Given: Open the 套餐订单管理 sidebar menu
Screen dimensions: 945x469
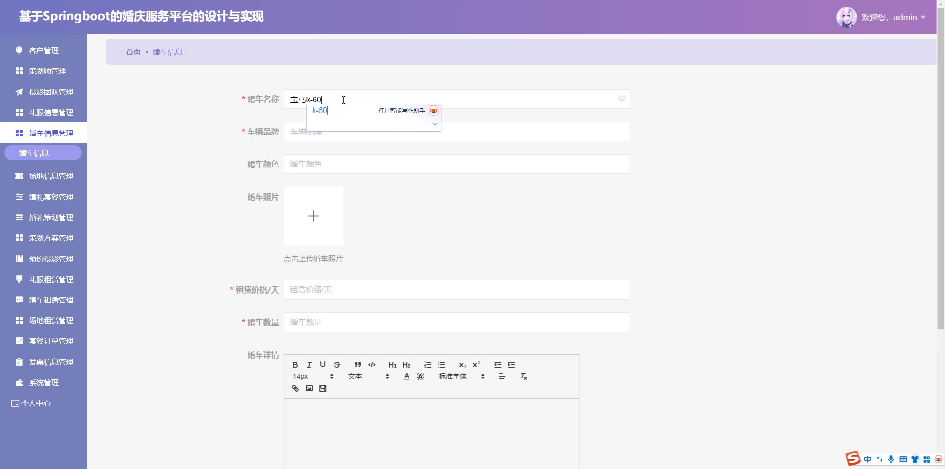Looking at the screenshot, I should (43, 341).
